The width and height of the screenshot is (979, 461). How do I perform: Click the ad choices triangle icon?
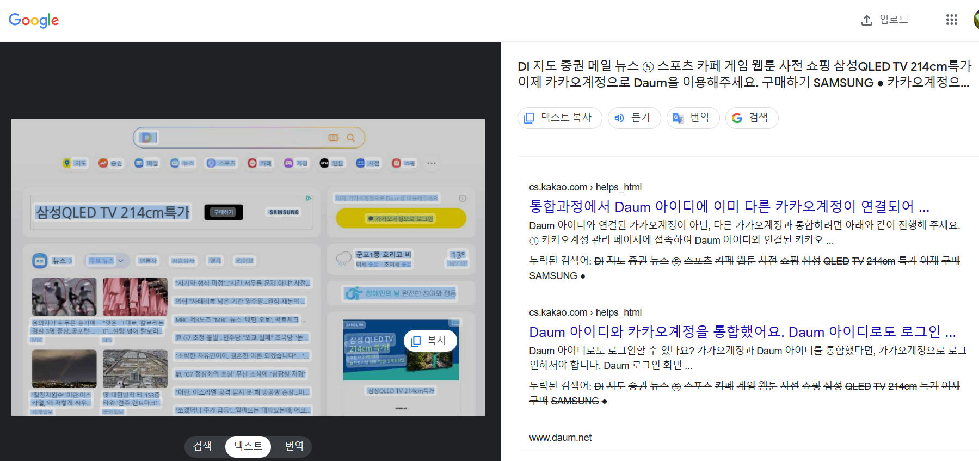pyautogui.click(x=309, y=198)
